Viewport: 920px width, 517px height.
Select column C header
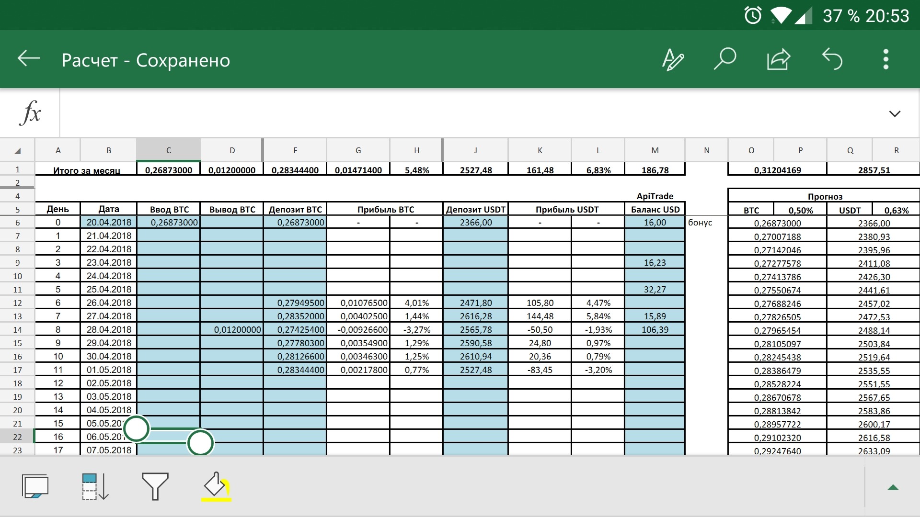[168, 150]
